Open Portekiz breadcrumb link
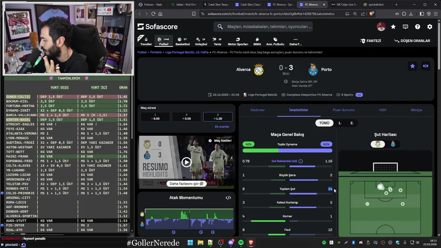This screenshot has width=441, height=248. coord(156,52)
